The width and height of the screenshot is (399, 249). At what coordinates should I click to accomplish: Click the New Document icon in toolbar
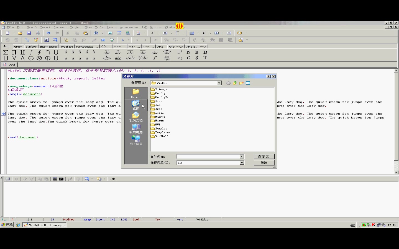[8, 33]
